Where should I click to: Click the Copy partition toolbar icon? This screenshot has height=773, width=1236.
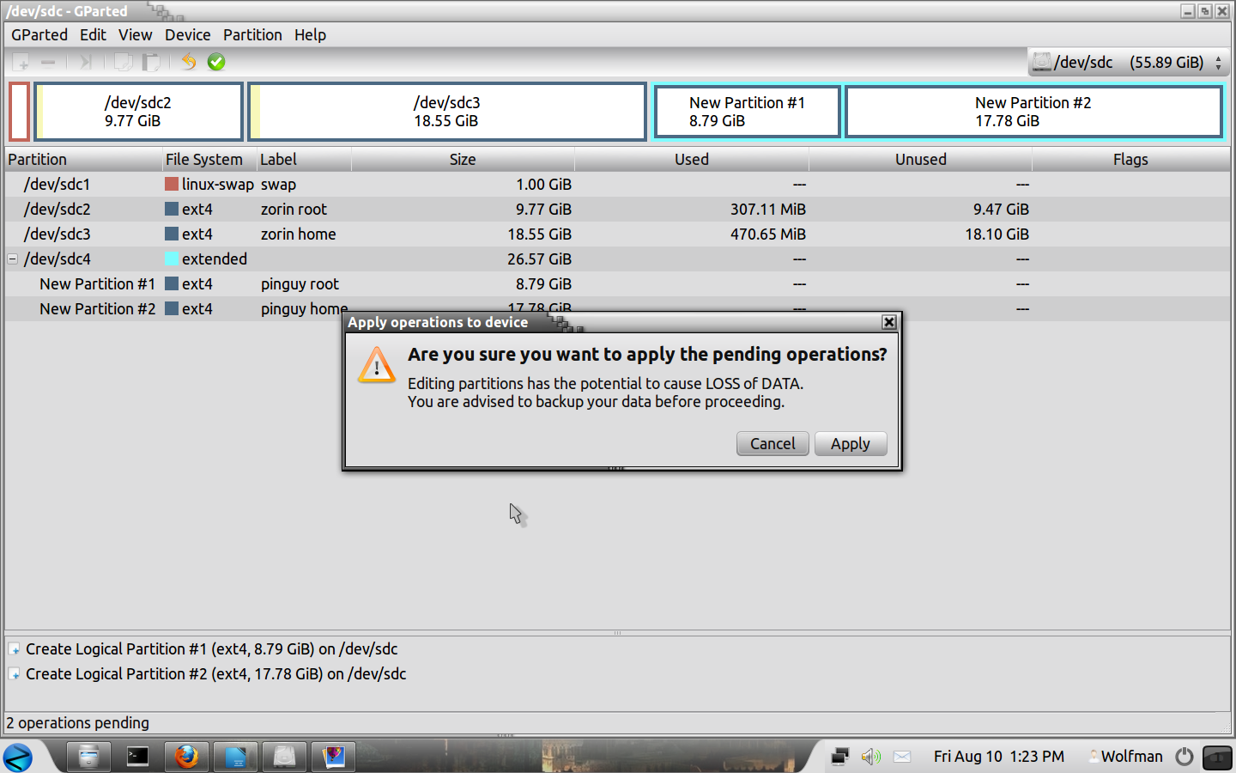124,62
